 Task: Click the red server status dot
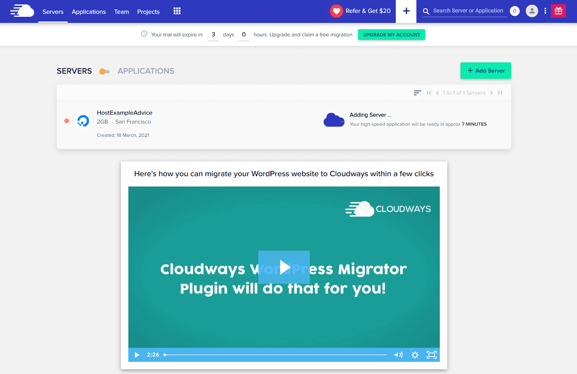pos(66,121)
